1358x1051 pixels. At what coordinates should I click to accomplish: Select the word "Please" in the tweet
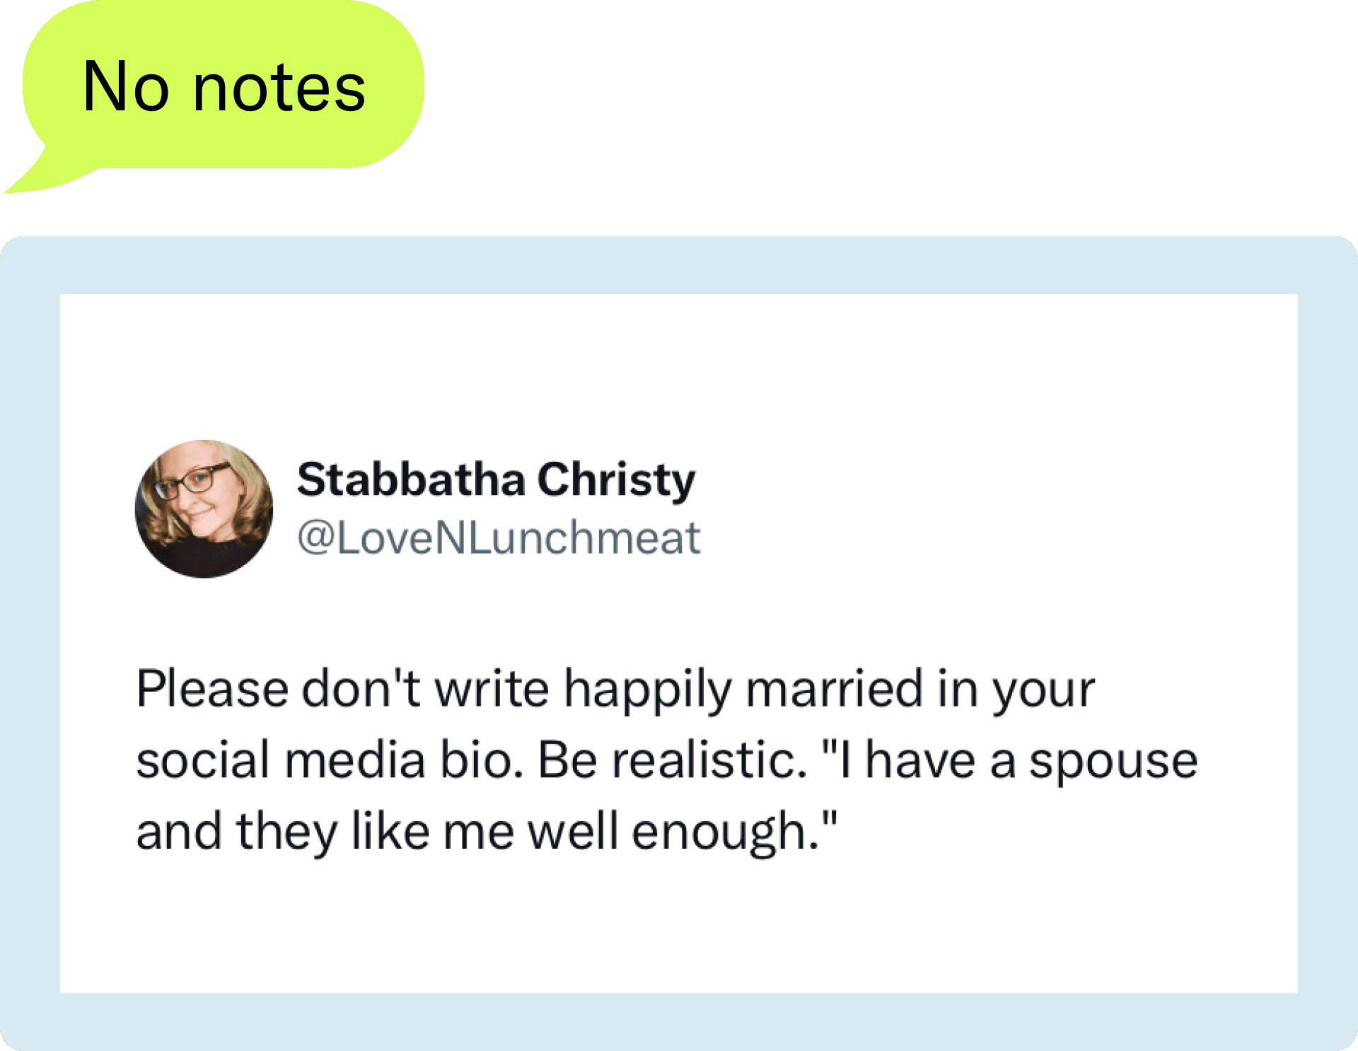point(212,689)
